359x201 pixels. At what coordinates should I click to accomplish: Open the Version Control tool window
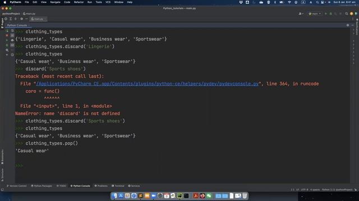(16, 186)
